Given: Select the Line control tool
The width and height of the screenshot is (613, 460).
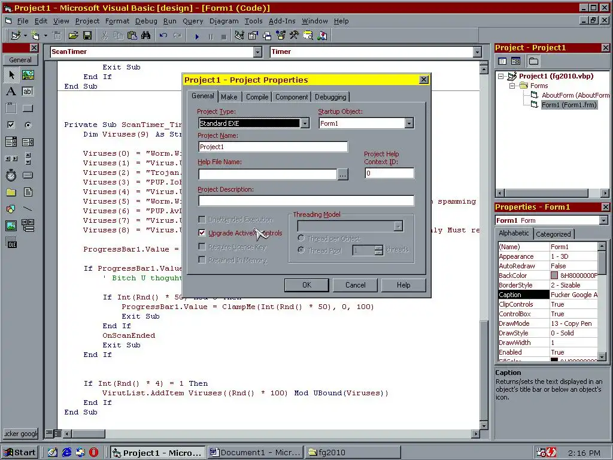Looking at the screenshot, I should [x=28, y=209].
